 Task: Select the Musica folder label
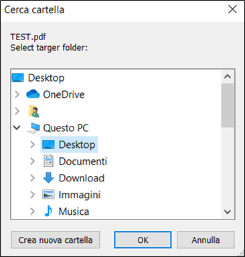click(x=74, y=211)
